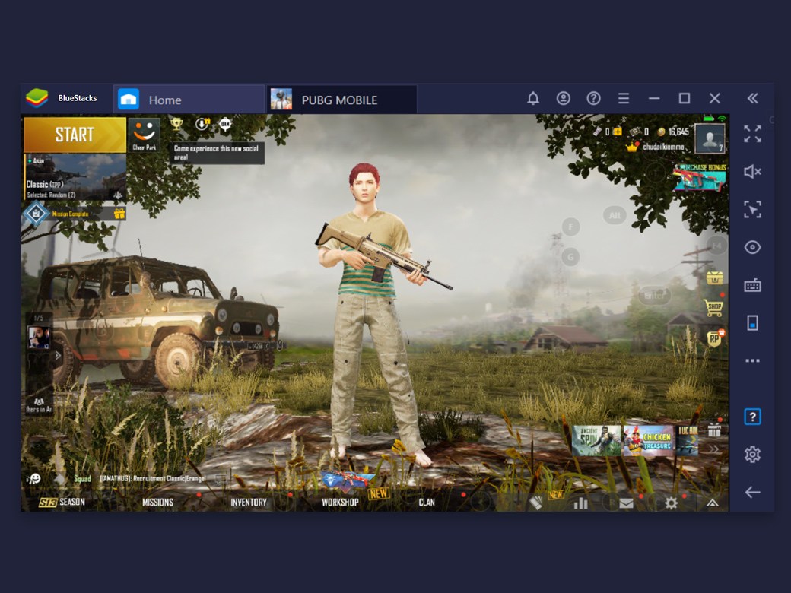Open the download resources icon
Image resolution: width=791 pixels, height=593 pixels.
(202, 124)
